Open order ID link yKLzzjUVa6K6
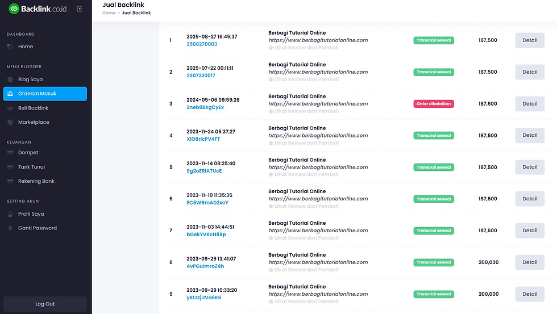Image resolution: width=557 pixels, height=314 pixels. tap(204, 298)
